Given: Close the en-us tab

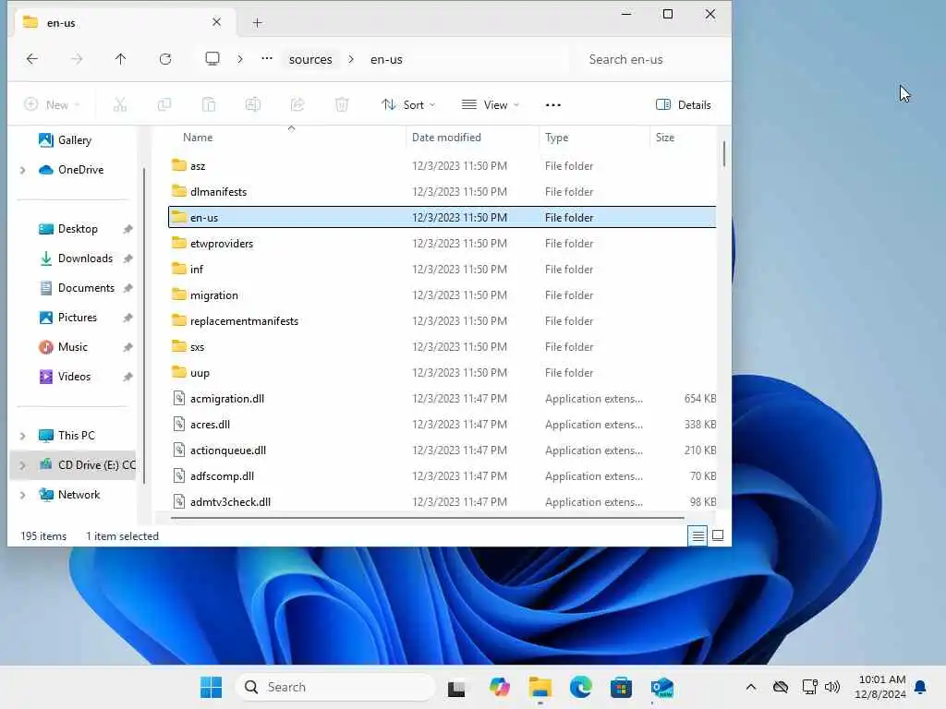Looking at the screenshot, I should 216,22.
